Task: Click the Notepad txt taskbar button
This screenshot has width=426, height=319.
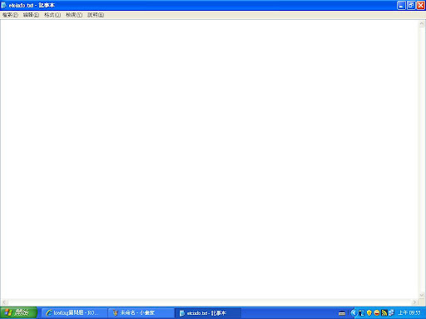Action: coord(208,313)
